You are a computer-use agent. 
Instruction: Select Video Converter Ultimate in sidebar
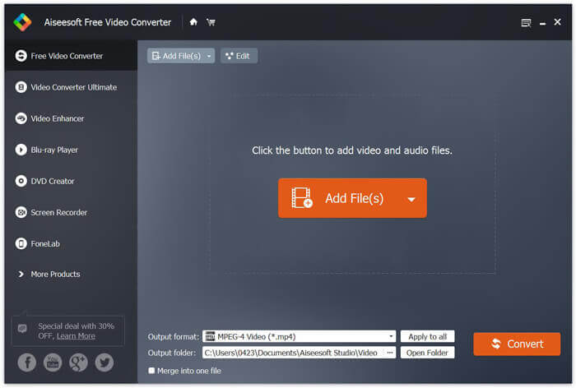click(x=73, y=87)
